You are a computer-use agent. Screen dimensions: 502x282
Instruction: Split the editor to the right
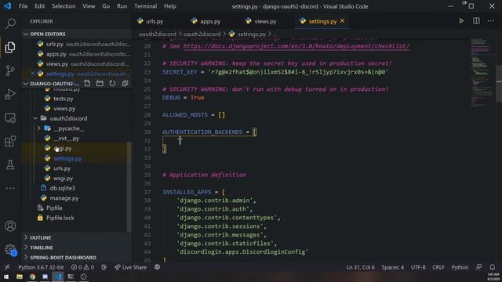tap(476, 21)
